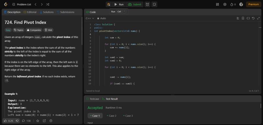
Task: Reveal the Hint
Action: (x=48, y=30)
